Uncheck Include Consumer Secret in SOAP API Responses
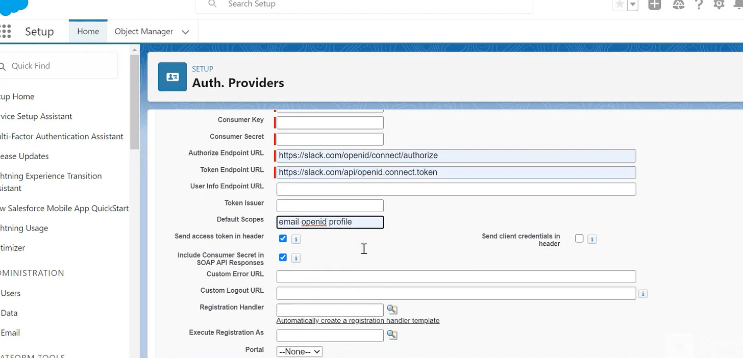This screenshot has width=743, height=358. [283, 257]
